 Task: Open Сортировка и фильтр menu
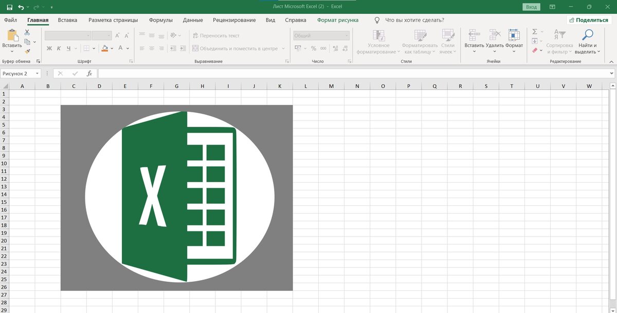click(x=559, y=42)
